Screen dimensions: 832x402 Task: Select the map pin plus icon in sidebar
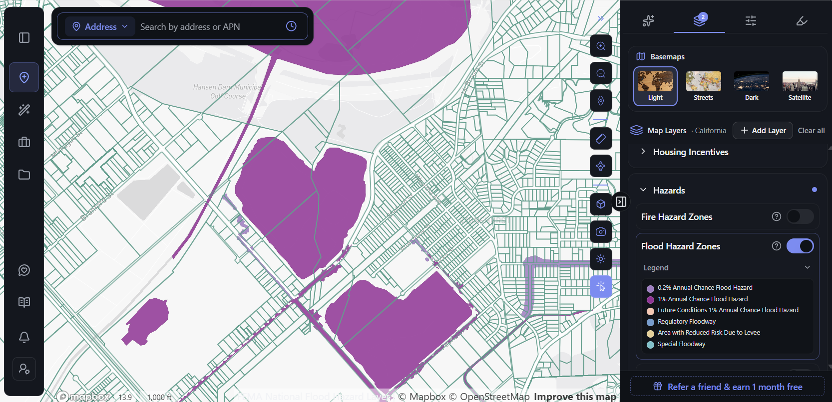[x=24, y=77]
